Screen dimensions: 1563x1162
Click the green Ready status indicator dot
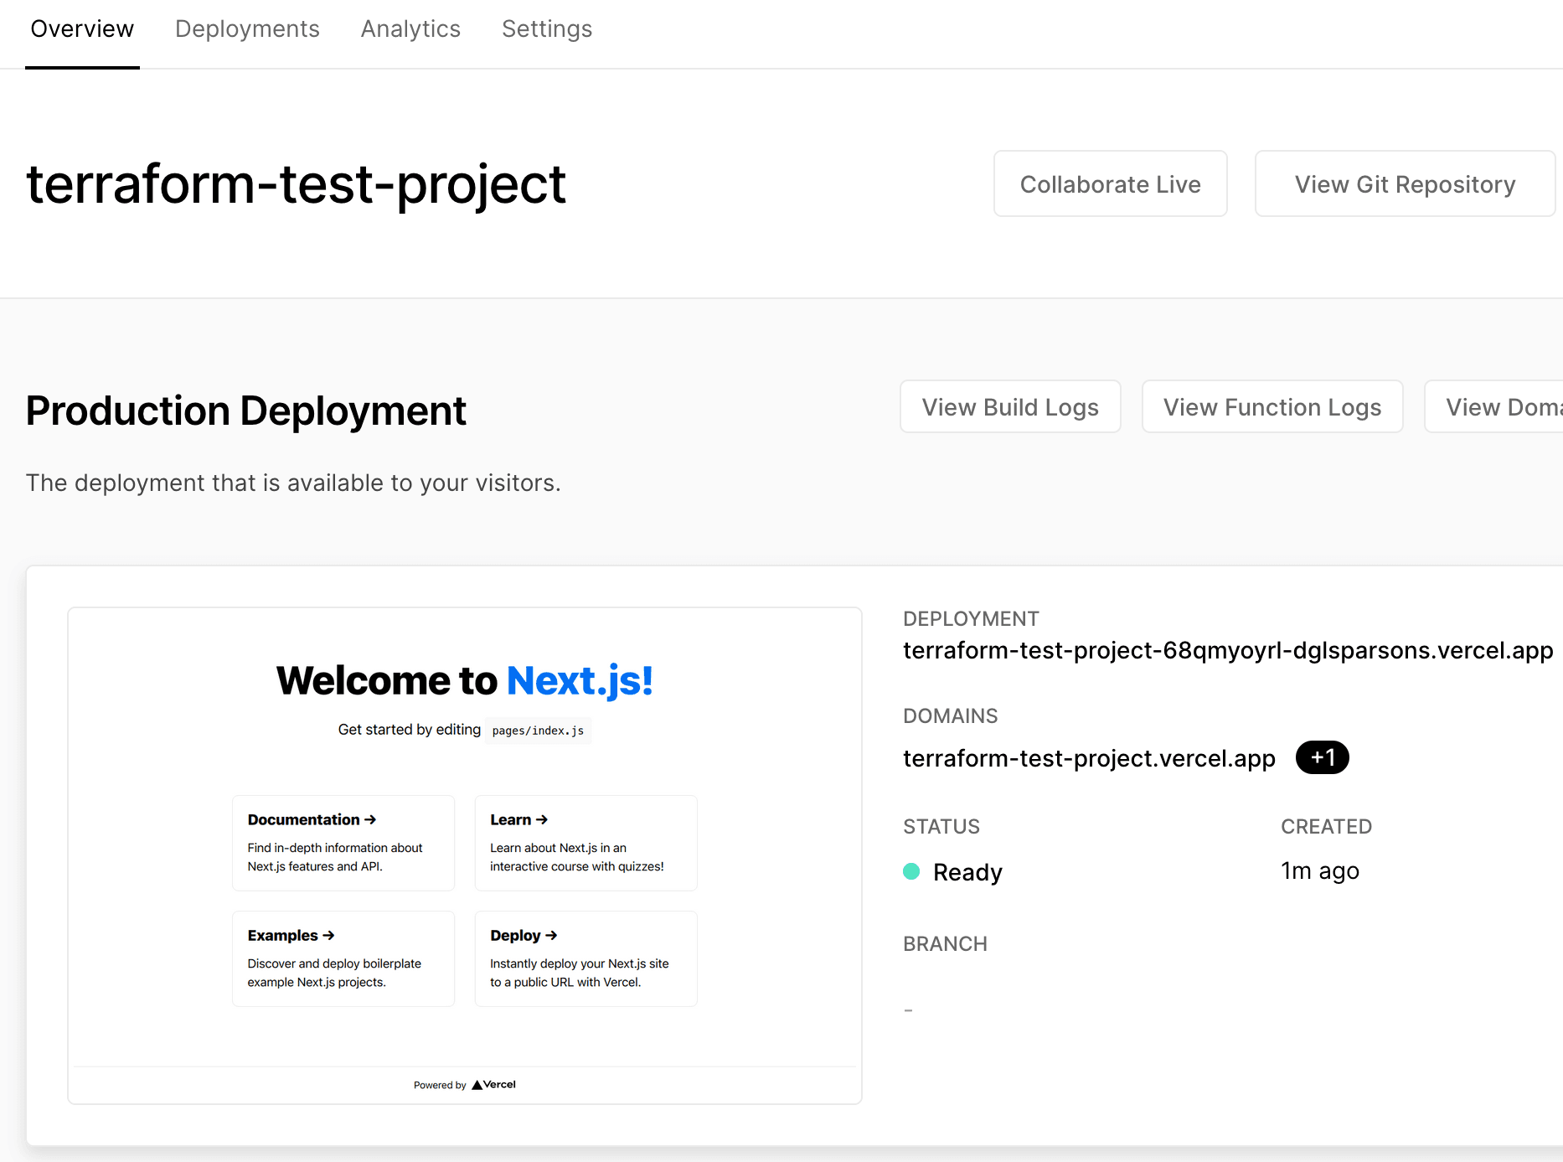click(x=912, y=871)
